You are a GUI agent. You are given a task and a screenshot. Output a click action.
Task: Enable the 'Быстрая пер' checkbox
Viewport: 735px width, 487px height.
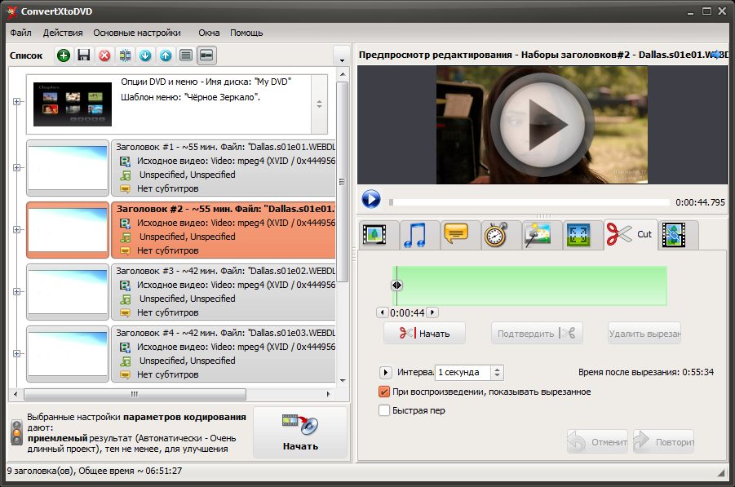click(x=385, y=410)
